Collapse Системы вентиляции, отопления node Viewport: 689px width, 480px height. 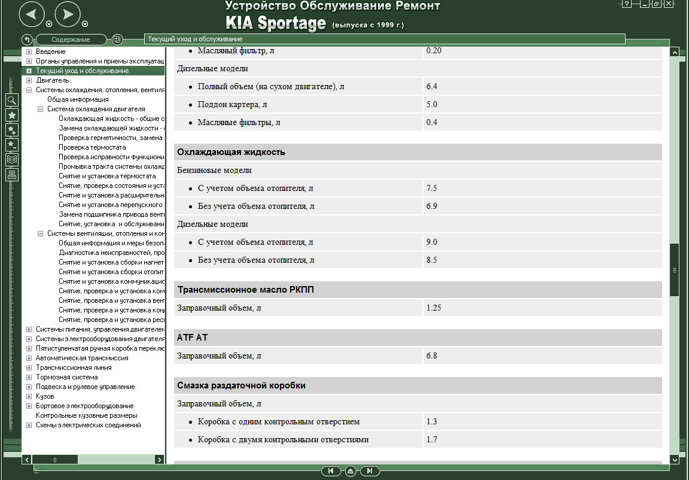tap(41, 234)
